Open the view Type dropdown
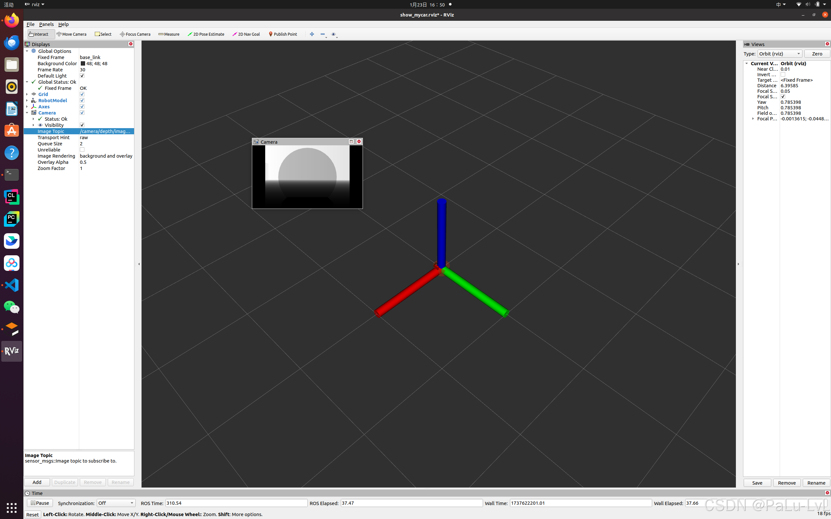Screen dimensions: 831x519 tap(779, 54)
